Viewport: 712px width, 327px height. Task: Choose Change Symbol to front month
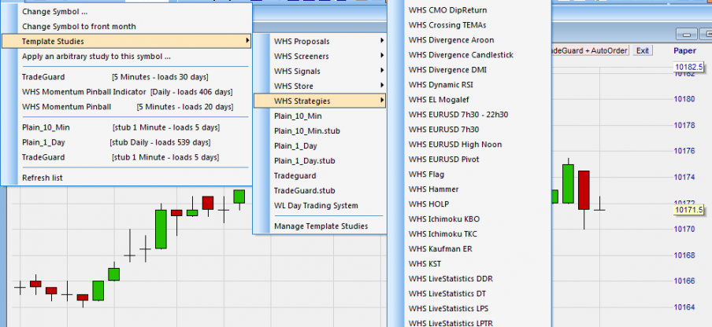[126, 26]
